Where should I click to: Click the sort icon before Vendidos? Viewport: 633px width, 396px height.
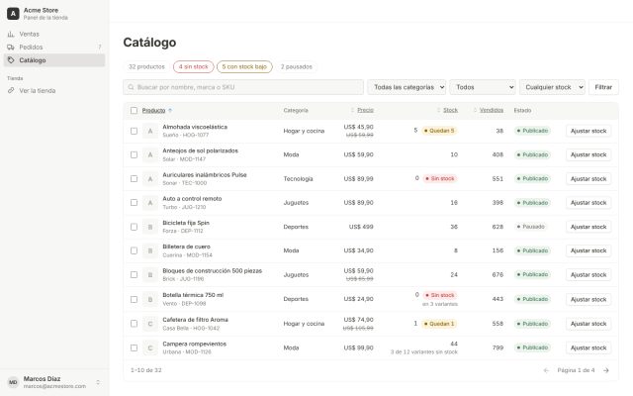click(475, 110)
